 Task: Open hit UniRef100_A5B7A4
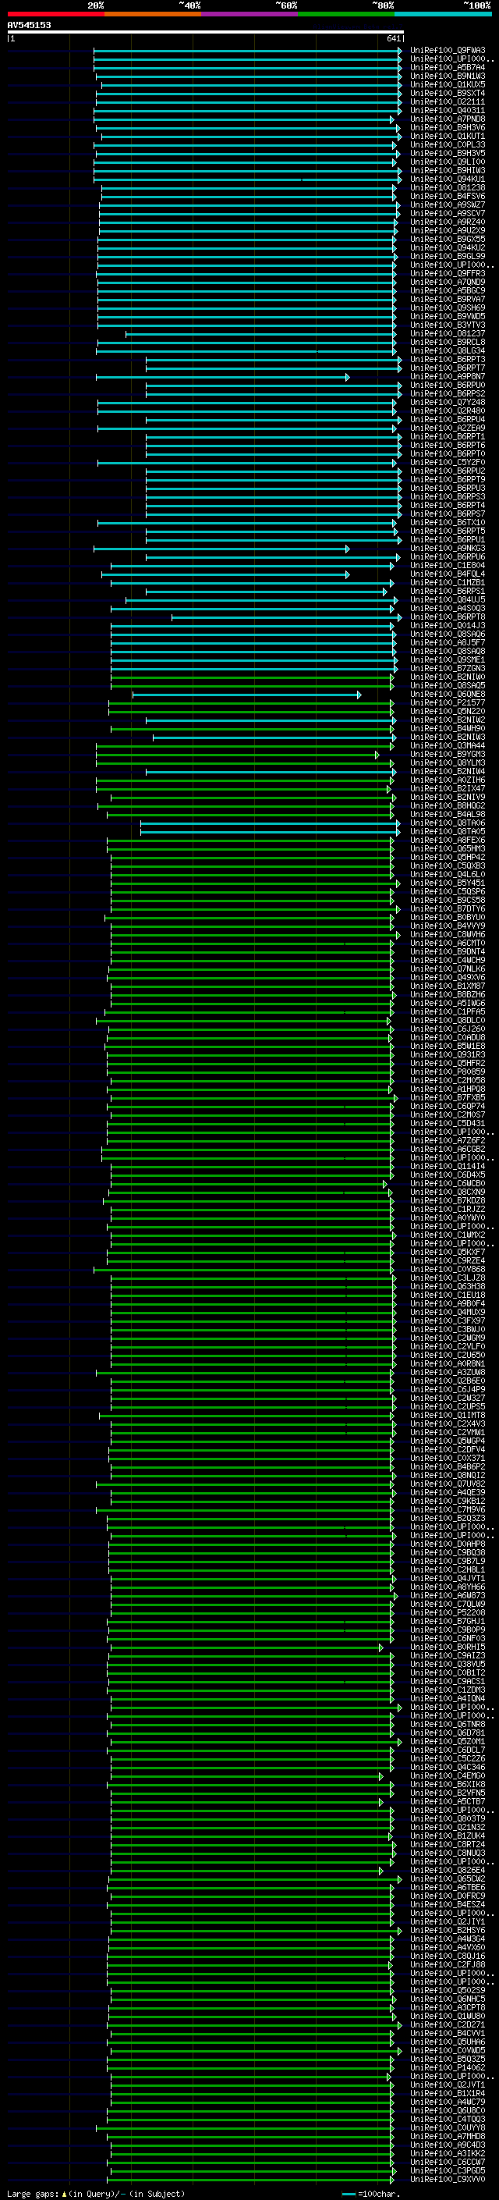tap(448, 69)
